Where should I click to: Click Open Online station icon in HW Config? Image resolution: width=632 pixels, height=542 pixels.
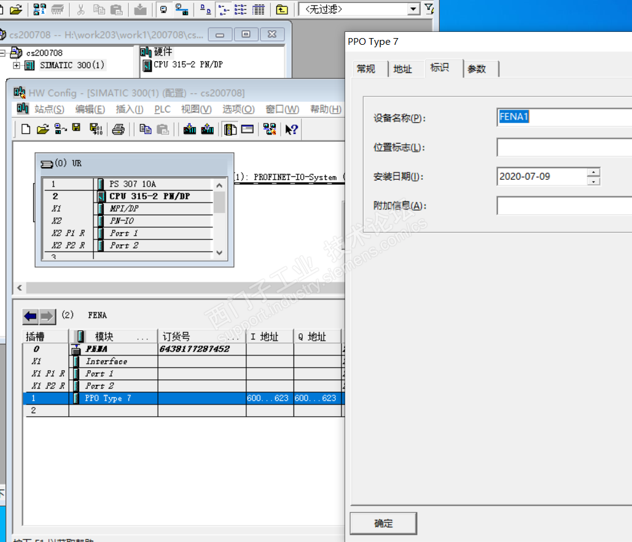point(60,130)
